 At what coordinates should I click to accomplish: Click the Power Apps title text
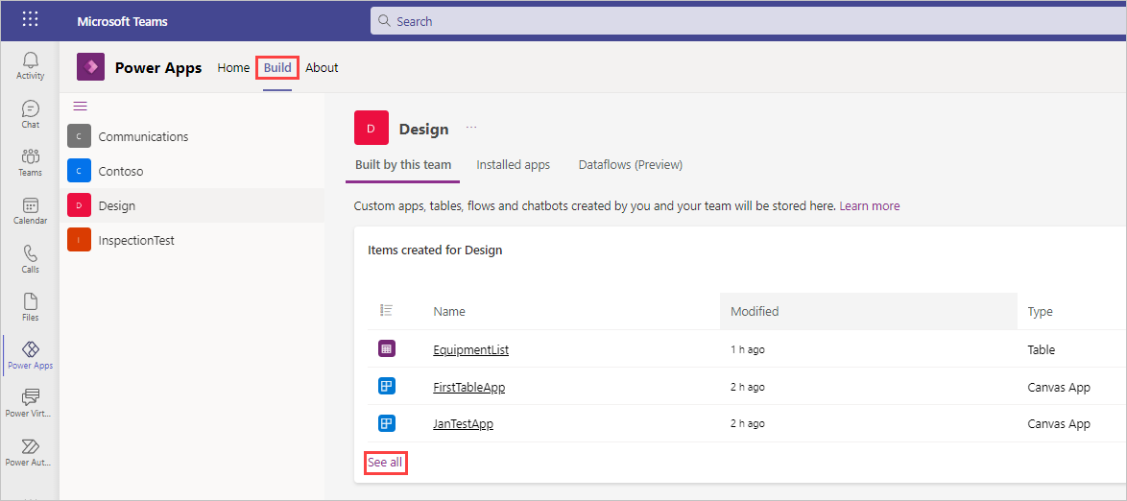click(x=158, y=67)
